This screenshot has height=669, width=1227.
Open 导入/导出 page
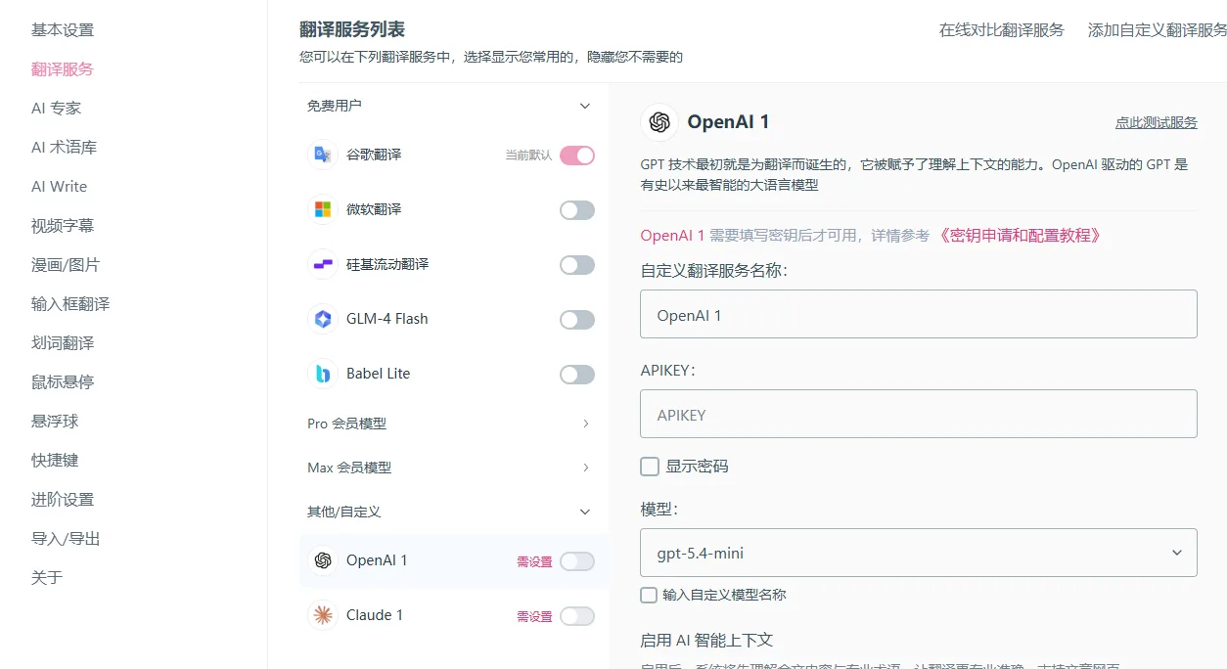(x=66, y=539)
